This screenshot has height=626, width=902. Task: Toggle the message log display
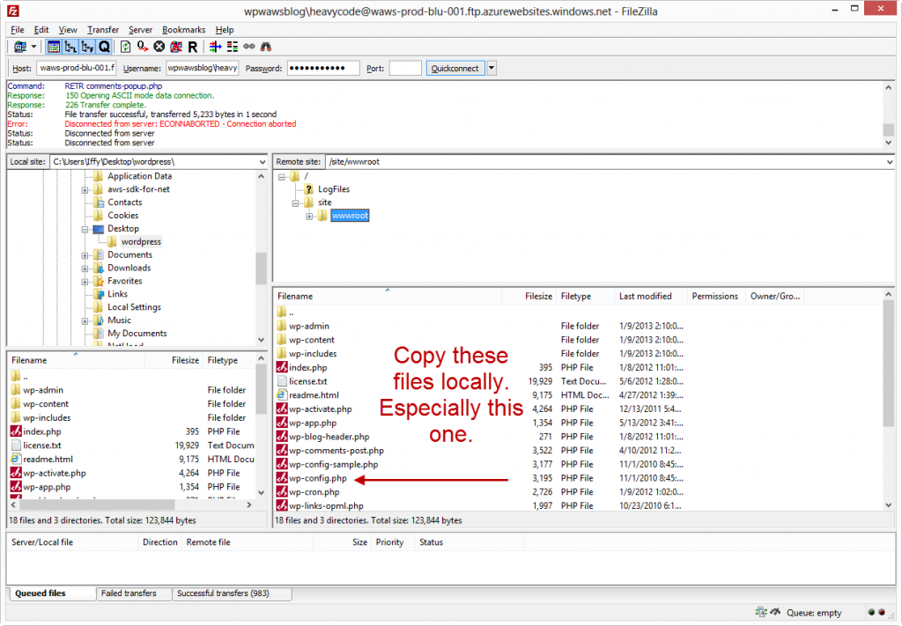54,47
